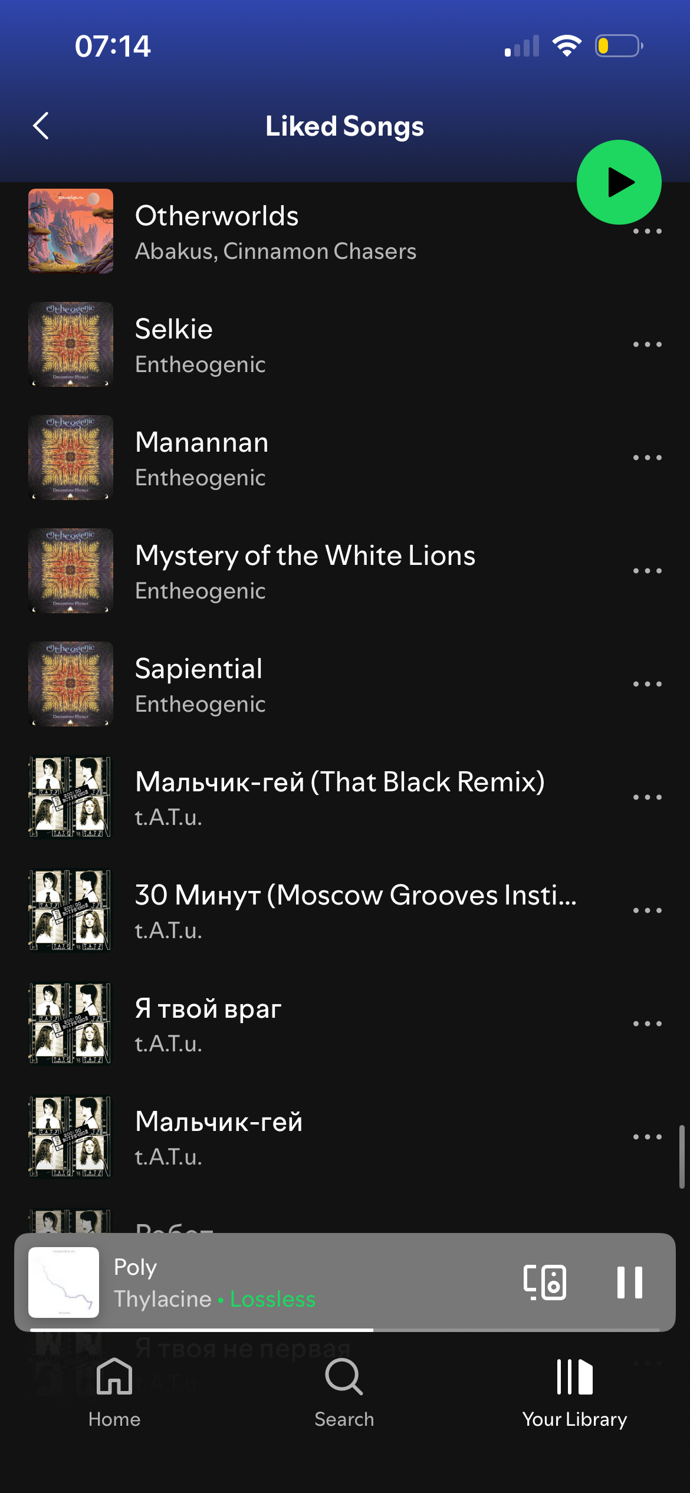Open the Poly now playing album art

tap(64, 1282)
